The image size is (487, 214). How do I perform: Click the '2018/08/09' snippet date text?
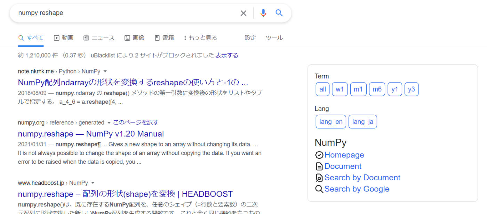[x=32, y=93]
